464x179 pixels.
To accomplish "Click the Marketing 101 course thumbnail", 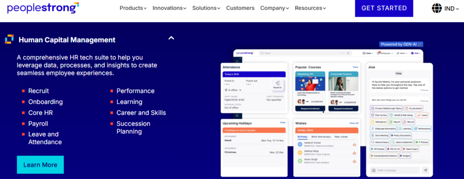I will [310, 84].
